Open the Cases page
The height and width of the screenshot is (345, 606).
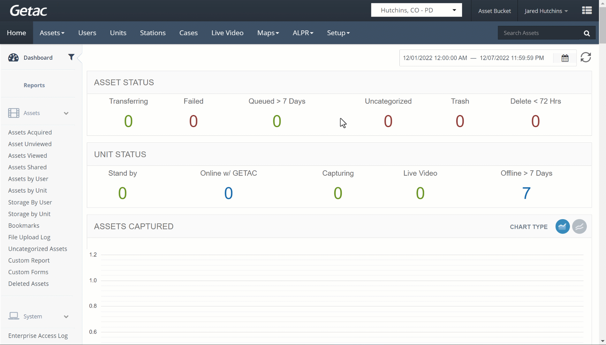pos(188,33)
